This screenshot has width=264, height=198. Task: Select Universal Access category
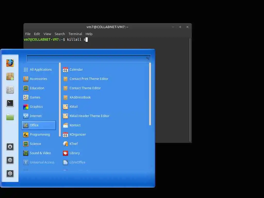tap(39, 162)
